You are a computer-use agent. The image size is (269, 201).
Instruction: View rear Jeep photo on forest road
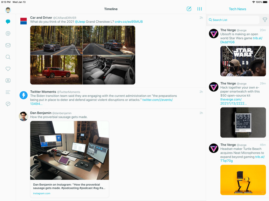[x=109, y=40]
